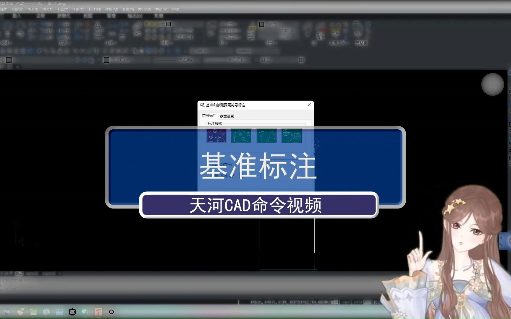Open the 参数(P) menu
This screenshot has width=511, height=319.
[128, 9]
